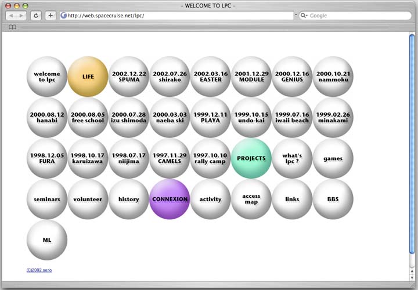The height and width of the screenshot is (290, 418).
Task: Click the browser Back arrow button
Action: pos(10,16)
